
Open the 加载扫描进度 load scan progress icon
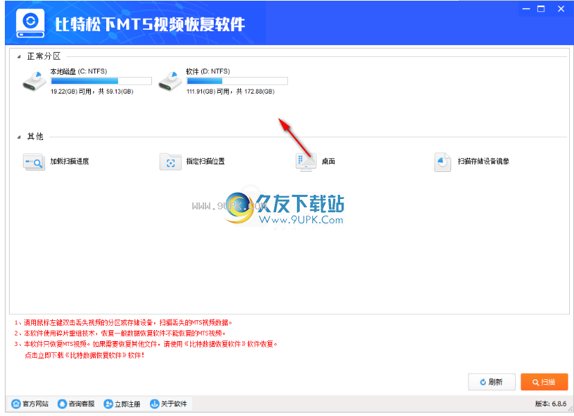point(34,162)
